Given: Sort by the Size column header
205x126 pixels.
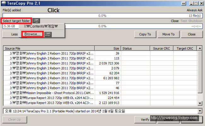Looking at the screenshot, I should click(x=108, y=48).
